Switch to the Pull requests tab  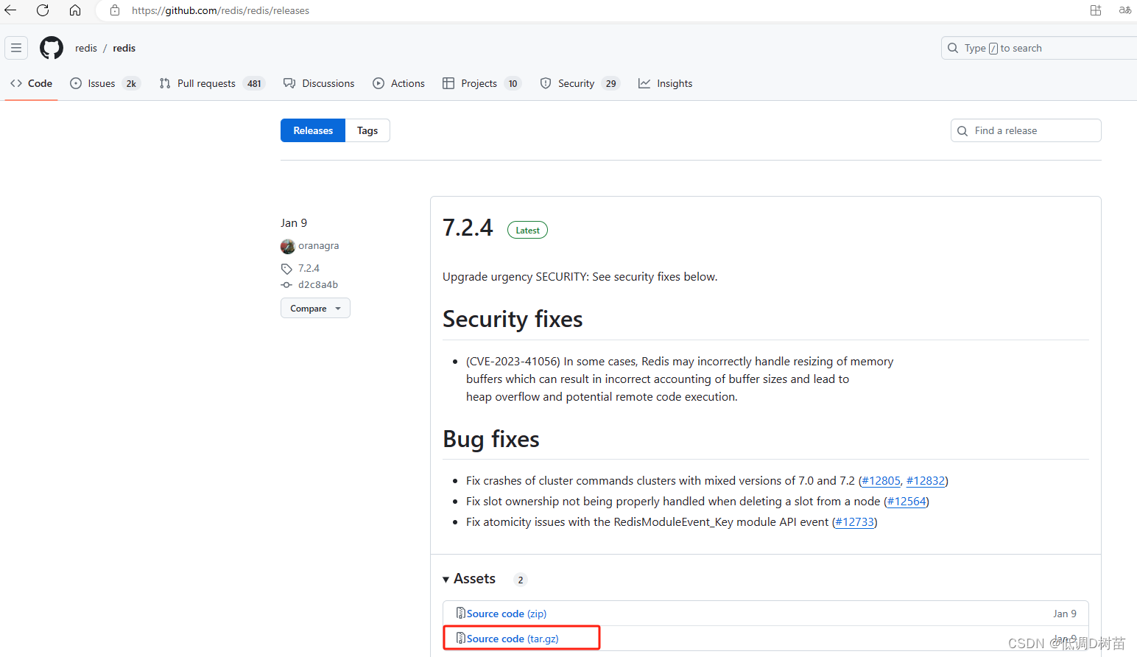pyautogui.click(x=211, y=83)
